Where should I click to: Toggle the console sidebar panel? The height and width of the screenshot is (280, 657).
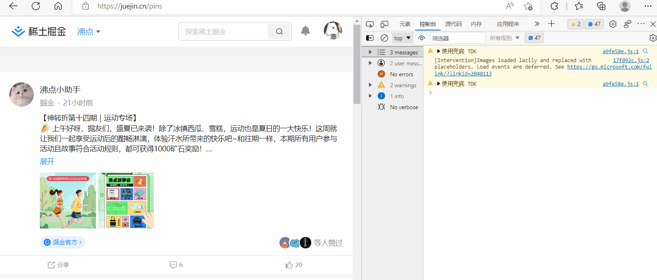click(x=370, y=38)
